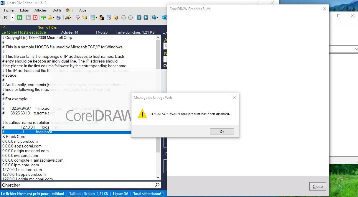Click the notepad with pencil edit icon
The image size is (358, 197).
[x=78, y=17]
